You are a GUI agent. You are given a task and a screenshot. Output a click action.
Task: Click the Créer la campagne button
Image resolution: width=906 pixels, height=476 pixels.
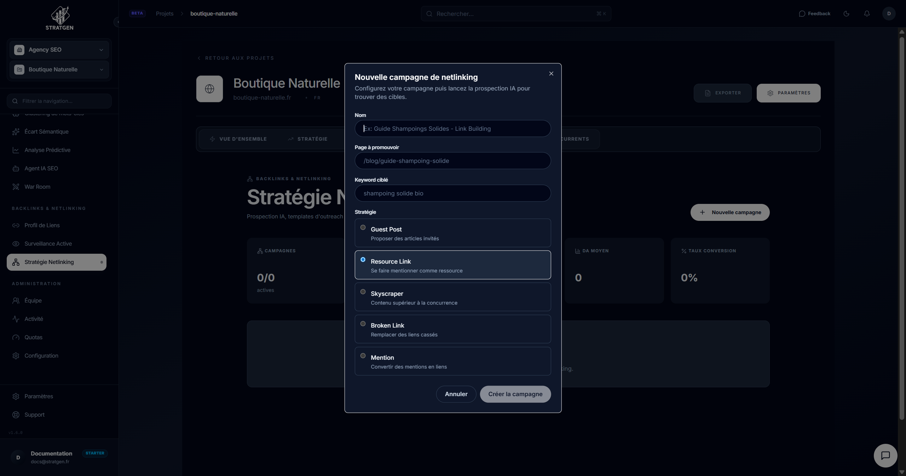[515, 394]
